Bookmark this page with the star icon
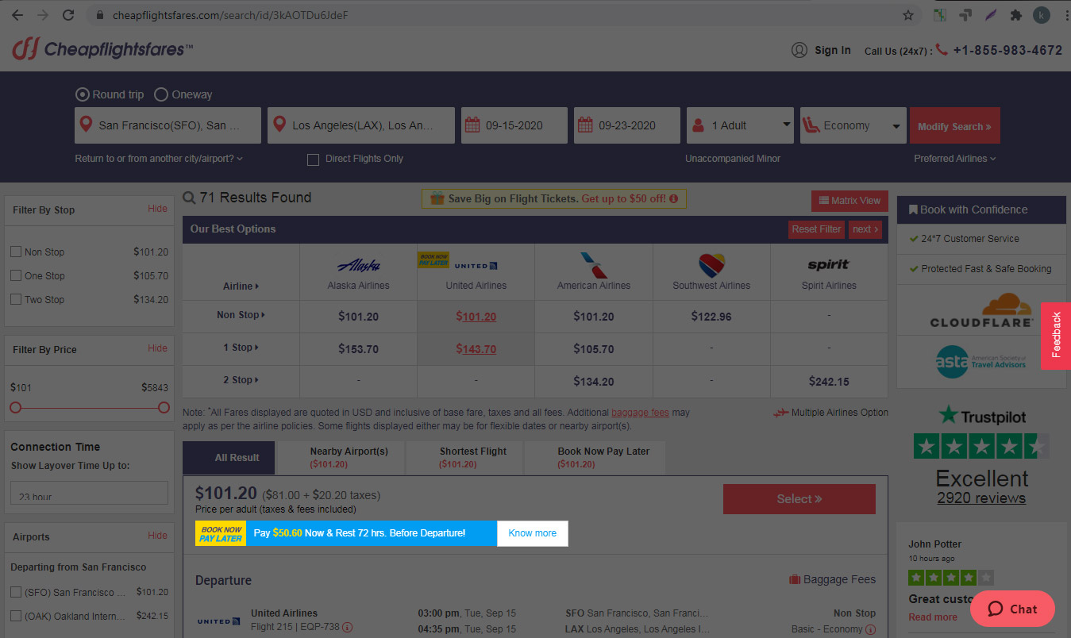 (x=908, y=15)
